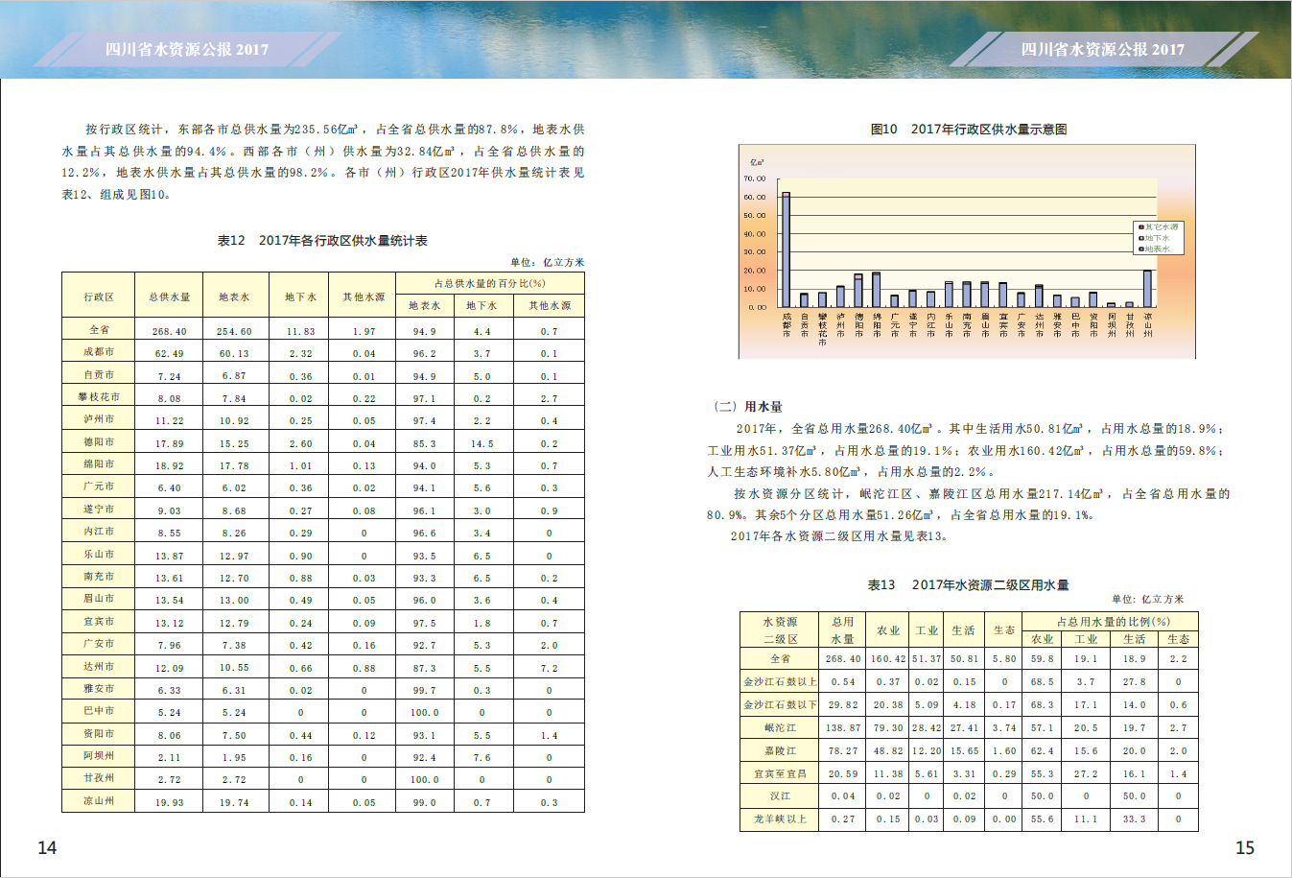Click the pink 地下水 legend swatch
This screenshot has width=1292, height=878.
coord(1140,238)
